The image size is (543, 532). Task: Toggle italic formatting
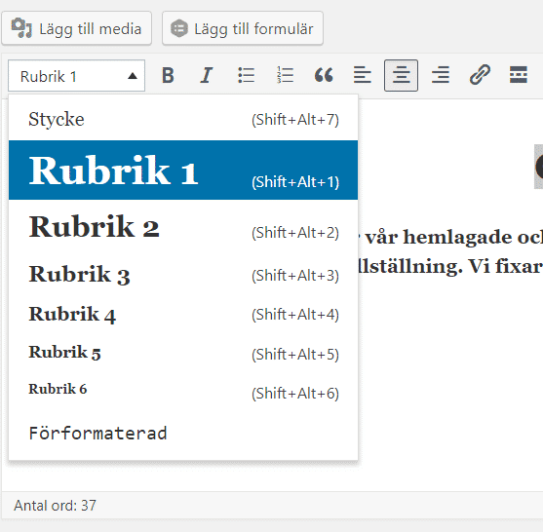click(207, 75)
